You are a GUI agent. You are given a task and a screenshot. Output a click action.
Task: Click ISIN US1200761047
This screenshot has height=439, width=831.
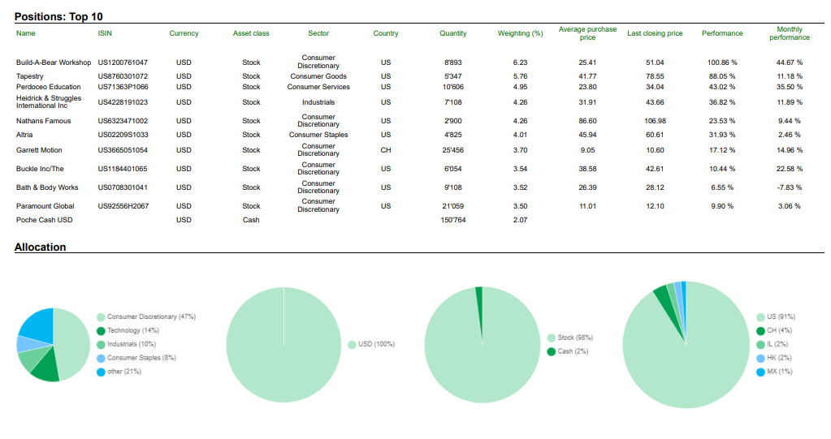[123, 62]
